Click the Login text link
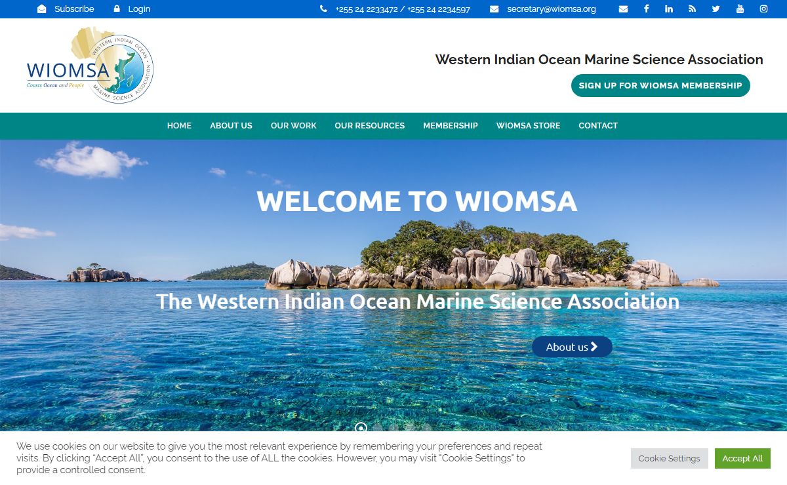 click(x=139, y=9)
